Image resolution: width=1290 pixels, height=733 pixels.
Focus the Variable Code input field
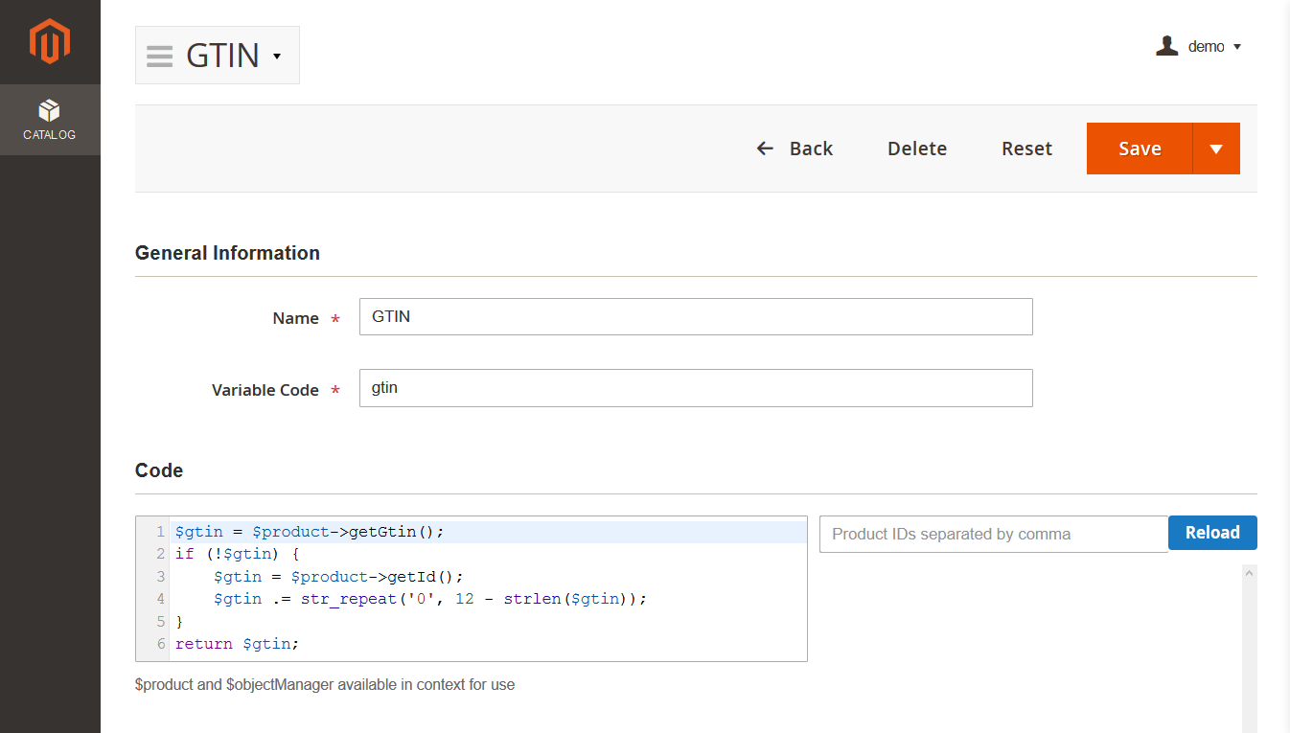[696, 388]
